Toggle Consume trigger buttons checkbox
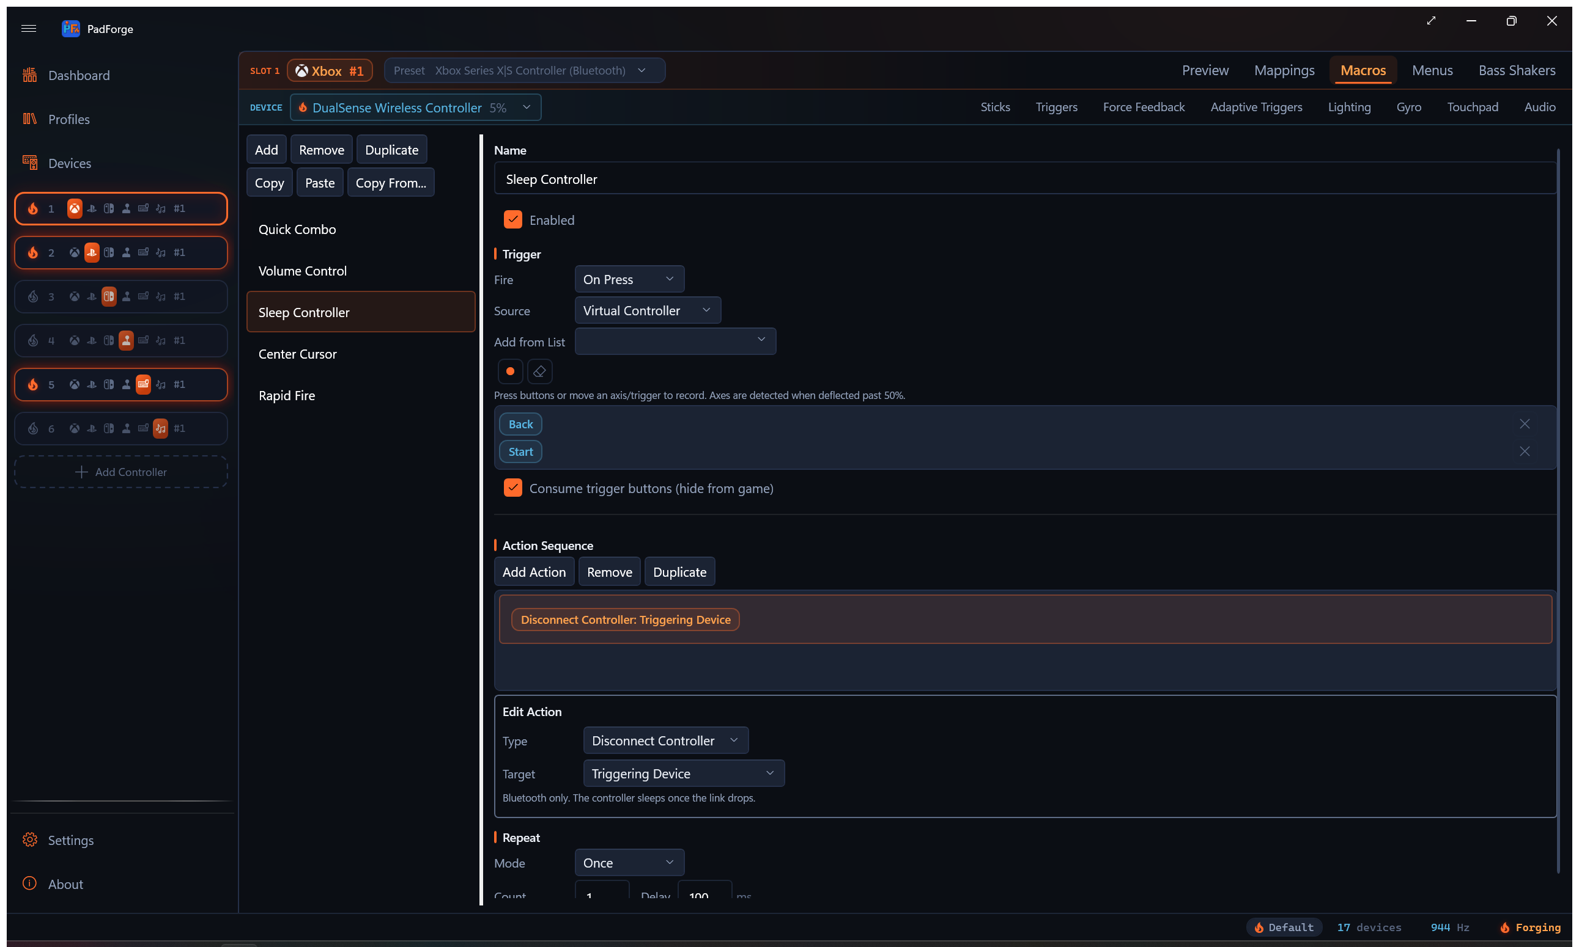 (x=513, y=488)
